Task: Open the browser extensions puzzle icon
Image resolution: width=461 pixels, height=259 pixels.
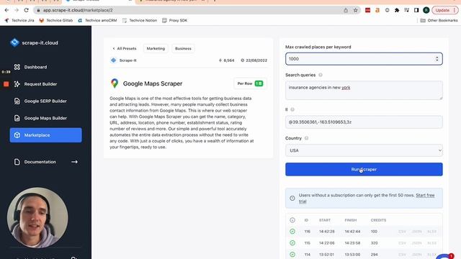Action: coord(397,10)
